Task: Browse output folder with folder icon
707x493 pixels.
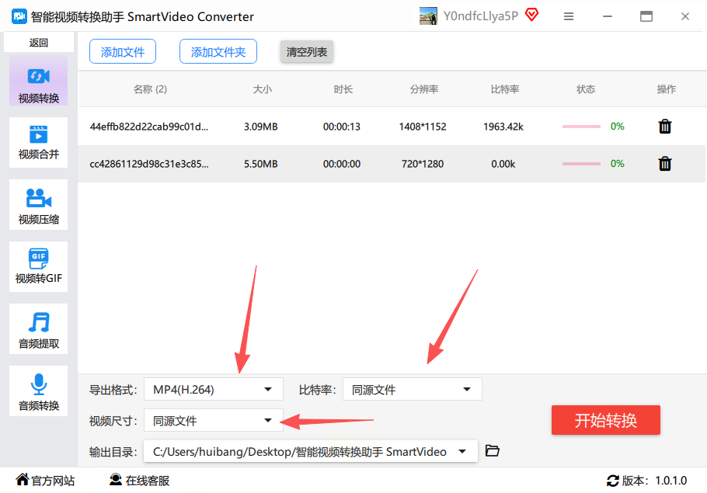Action: [x=492, y=450]
